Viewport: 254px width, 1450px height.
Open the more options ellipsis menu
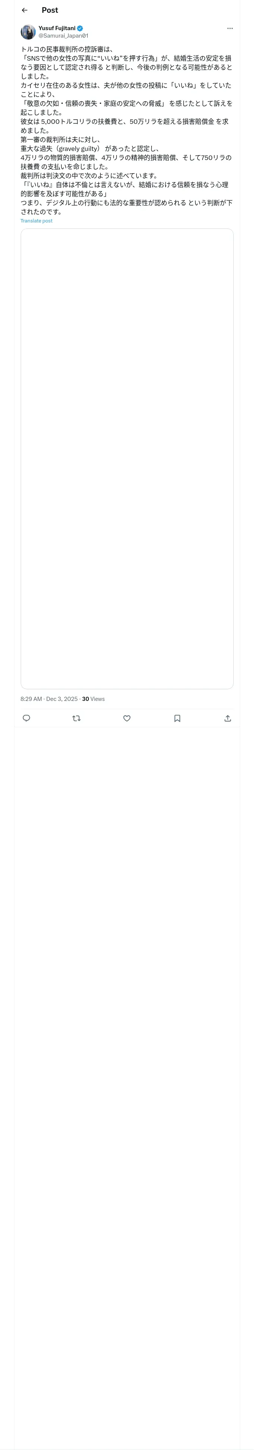[230, 28]
